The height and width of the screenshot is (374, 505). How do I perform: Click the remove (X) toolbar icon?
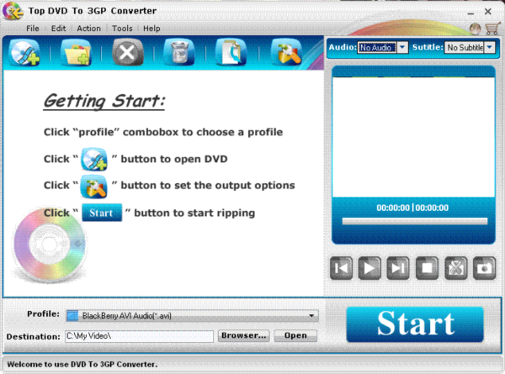128,52
